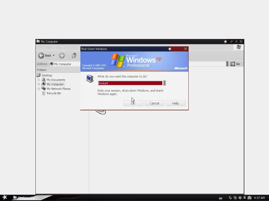Screen dimensions: 269x201
Task: Go back with the Back arrow icon
Action: click(x=41, y=55)
